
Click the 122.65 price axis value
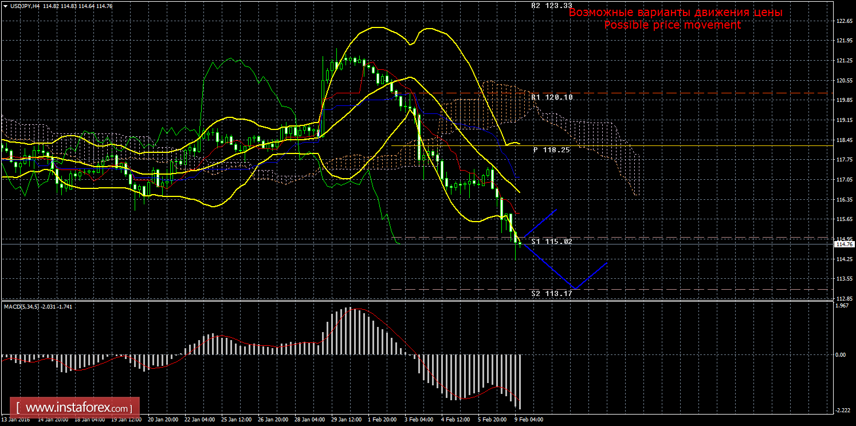pos(843,21)
